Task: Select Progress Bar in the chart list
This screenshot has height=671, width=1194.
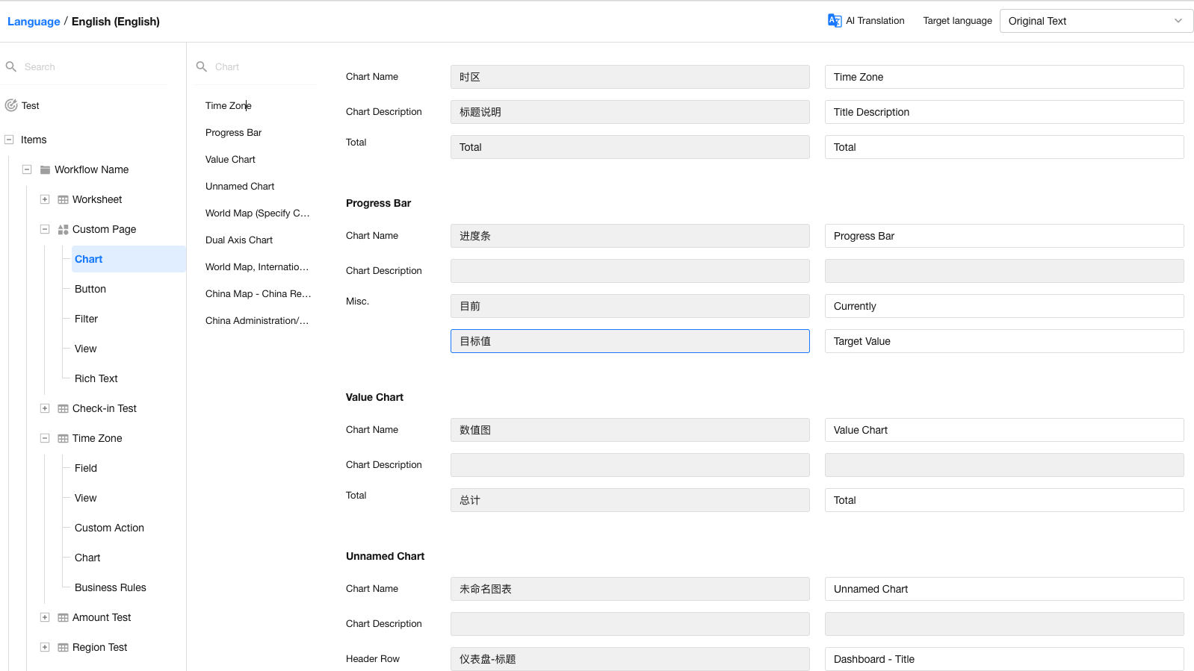Action: pyautogui.click(x=233, y=132)
